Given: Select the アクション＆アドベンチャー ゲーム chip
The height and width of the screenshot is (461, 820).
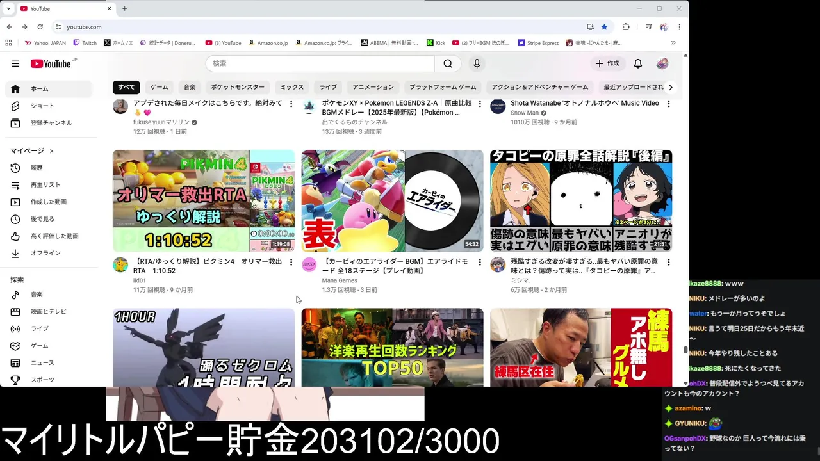Looking at the screenshot, I should [x=540, y=87].
